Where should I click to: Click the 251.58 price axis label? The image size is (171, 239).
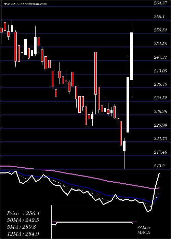pos(160,44)
